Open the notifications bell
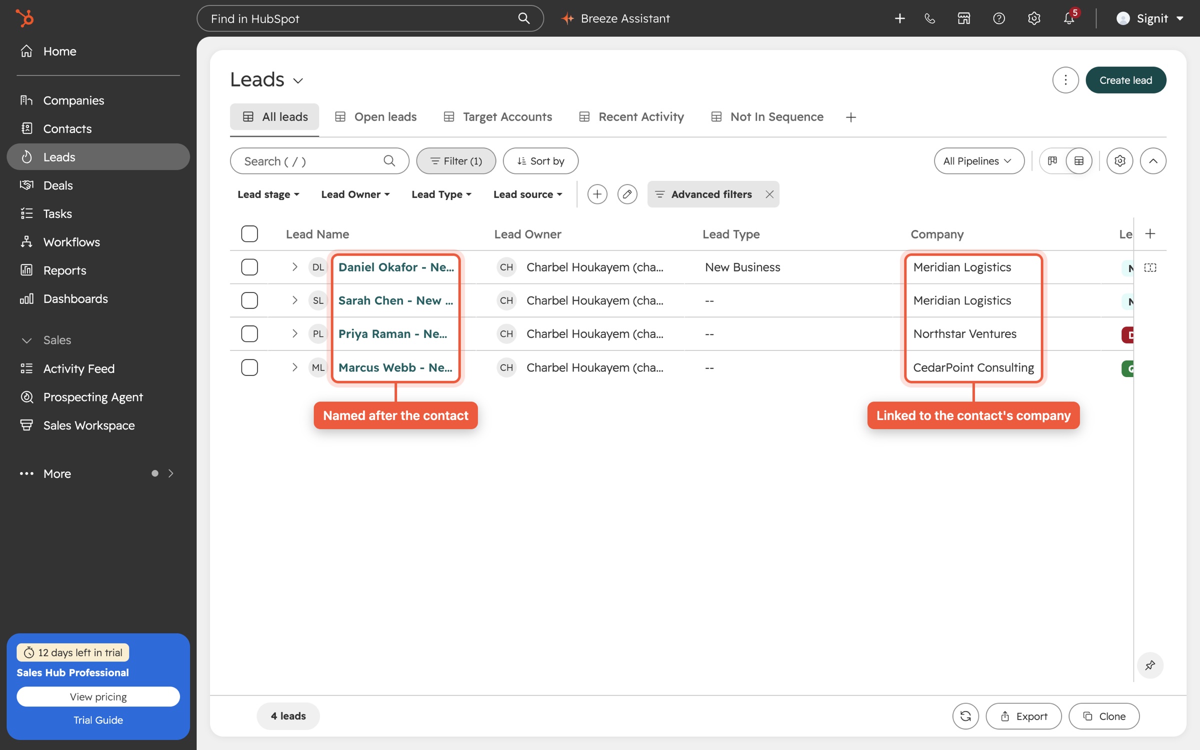1200x750 pixels. 1069,18
